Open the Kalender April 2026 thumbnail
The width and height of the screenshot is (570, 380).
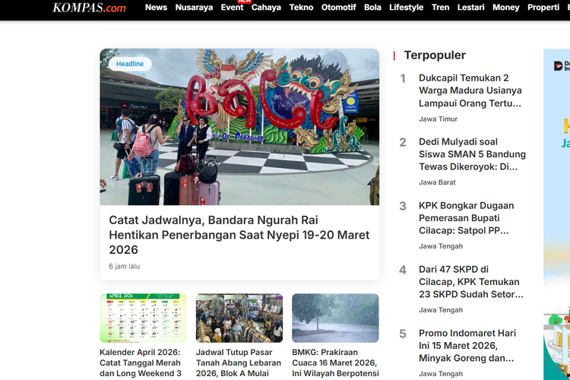point(143,318)
